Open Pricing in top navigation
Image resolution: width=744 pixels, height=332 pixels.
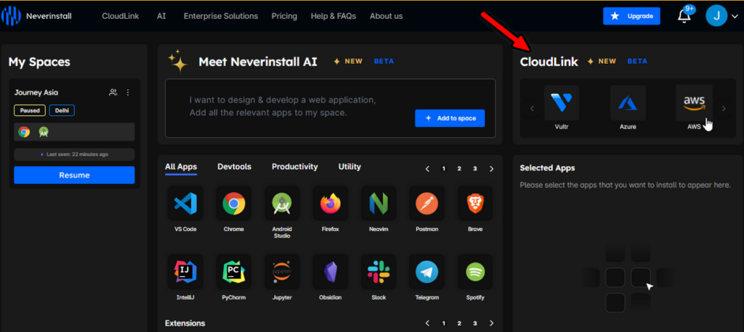[x=284, y=16]
